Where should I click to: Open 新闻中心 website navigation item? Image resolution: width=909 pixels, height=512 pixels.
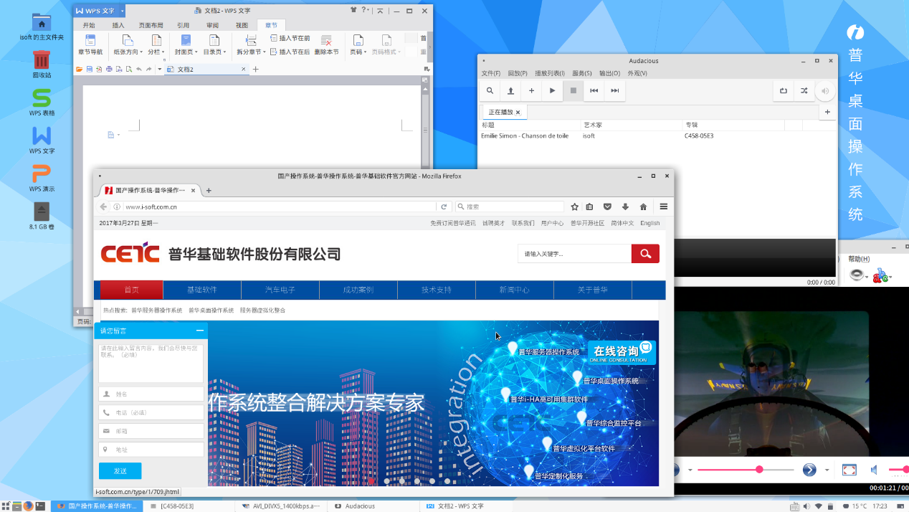click(515, 290)
